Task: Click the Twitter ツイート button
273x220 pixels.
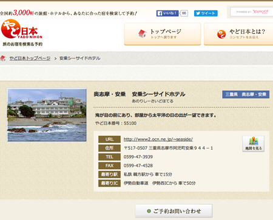Action: (206, 13)
